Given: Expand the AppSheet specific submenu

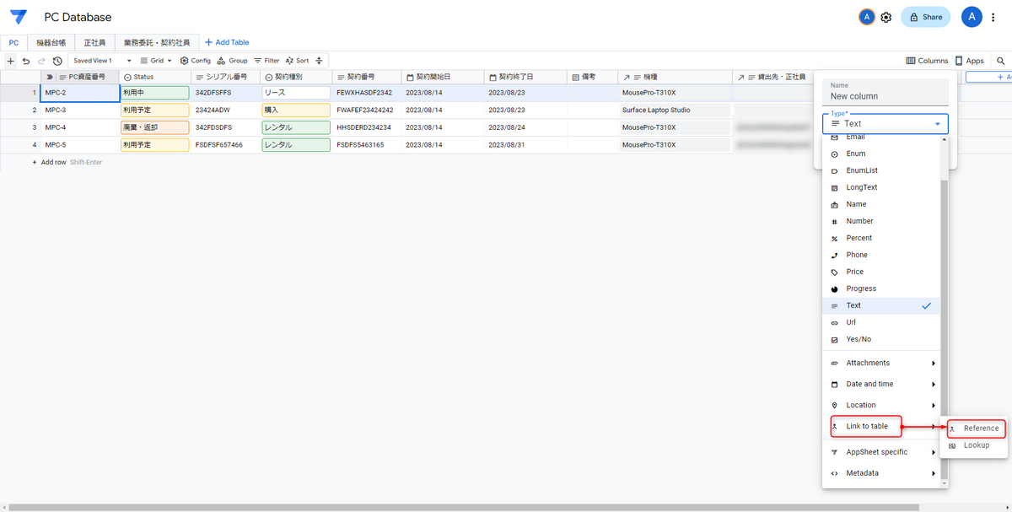Looking at the screenshot, I should pos(882,452).
